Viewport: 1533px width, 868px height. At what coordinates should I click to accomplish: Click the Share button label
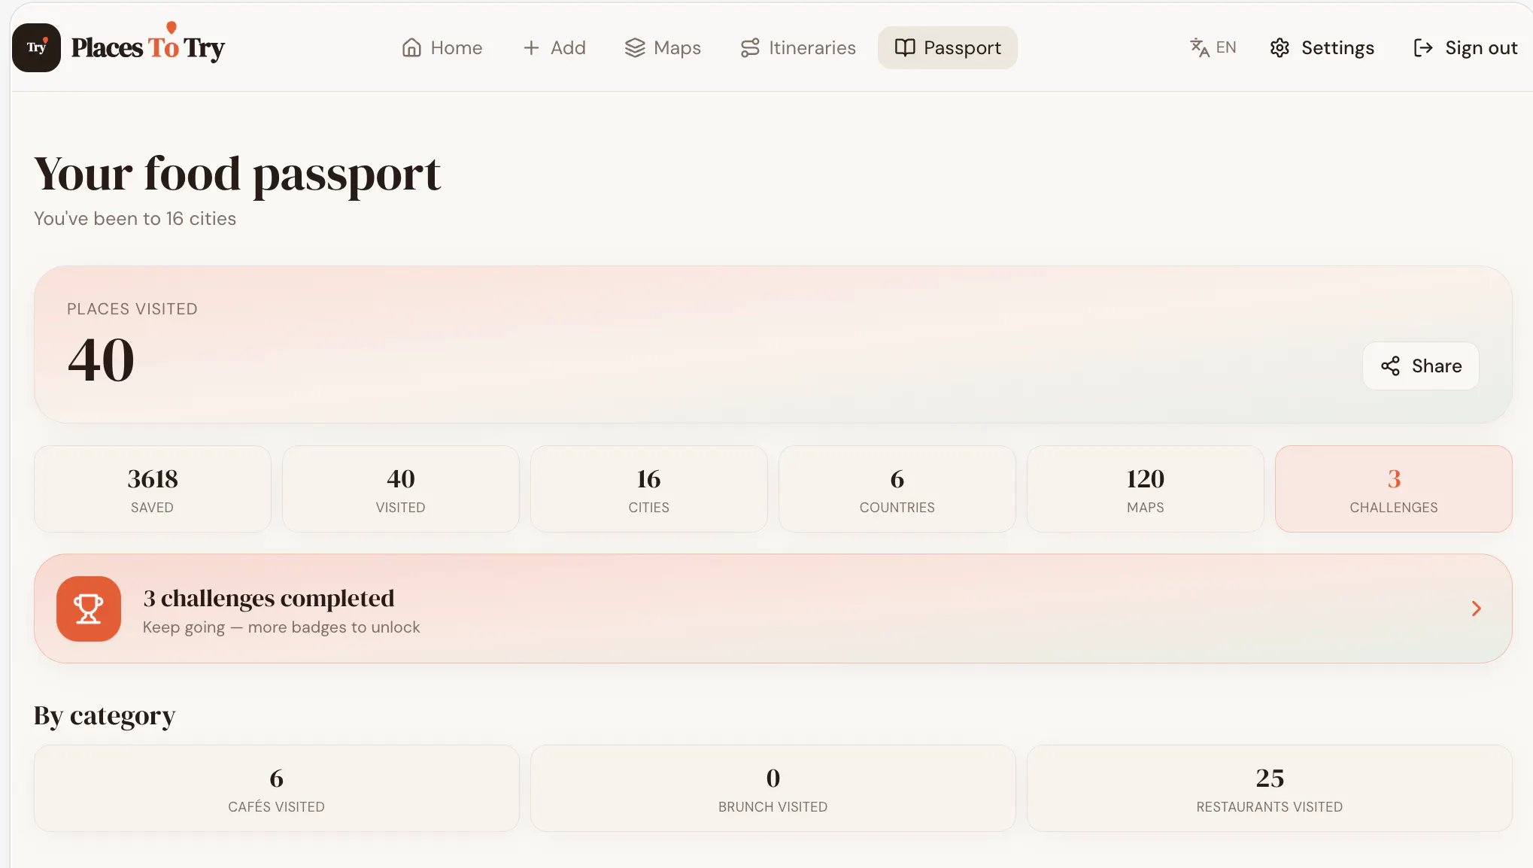point(1437,366)
